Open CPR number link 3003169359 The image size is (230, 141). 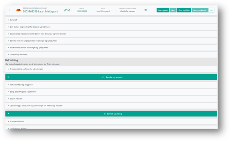(x=82, y=11)
